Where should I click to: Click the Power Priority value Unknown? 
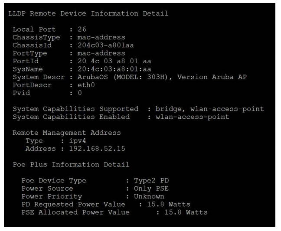coord(149,196)
